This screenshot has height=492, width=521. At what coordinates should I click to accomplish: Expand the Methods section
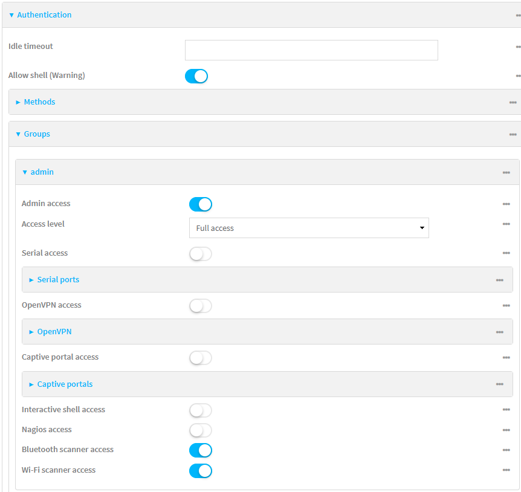click(39, 102)
